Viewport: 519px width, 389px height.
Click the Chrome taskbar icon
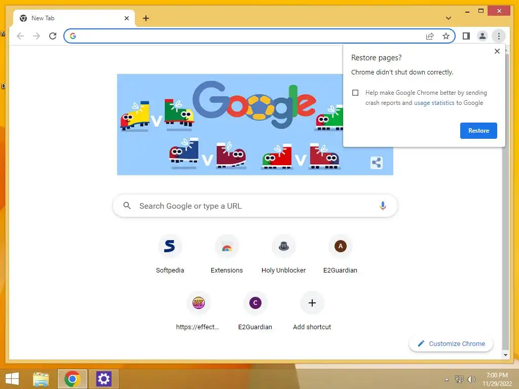(x=72, y=379)
